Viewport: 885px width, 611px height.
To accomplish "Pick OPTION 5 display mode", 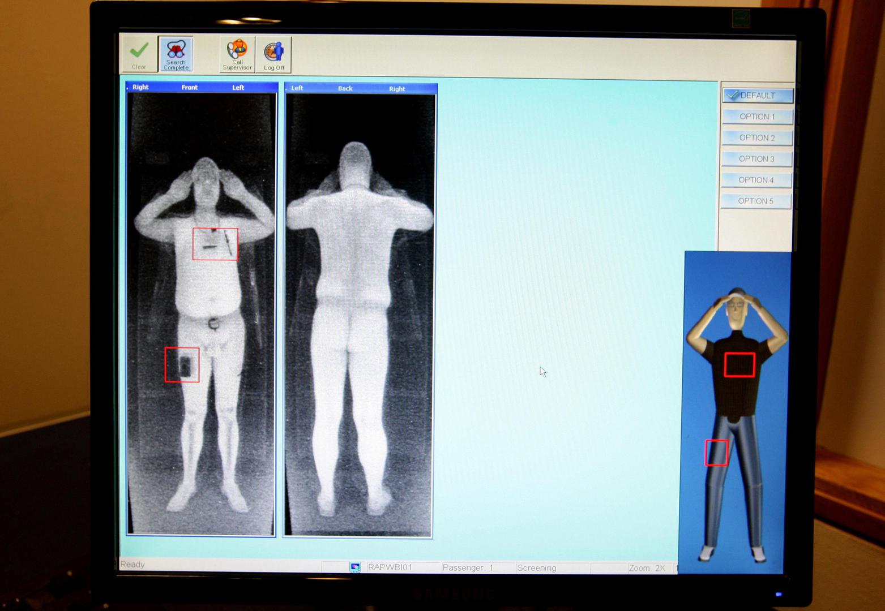I will coord(755,201).
